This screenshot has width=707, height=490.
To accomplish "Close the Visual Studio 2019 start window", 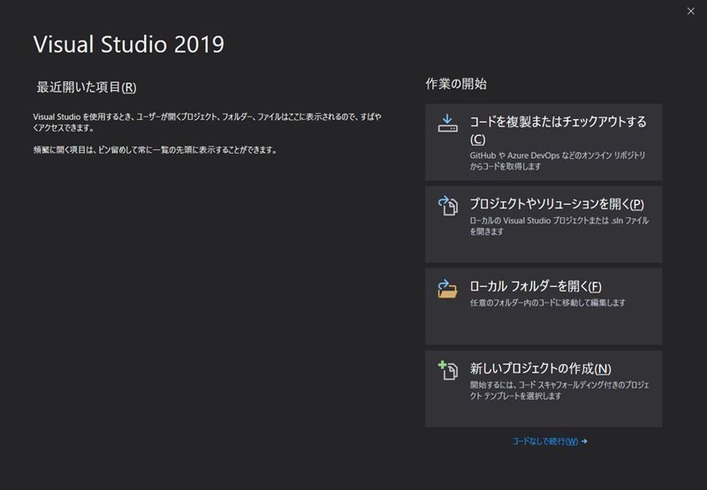I will 691,11.
